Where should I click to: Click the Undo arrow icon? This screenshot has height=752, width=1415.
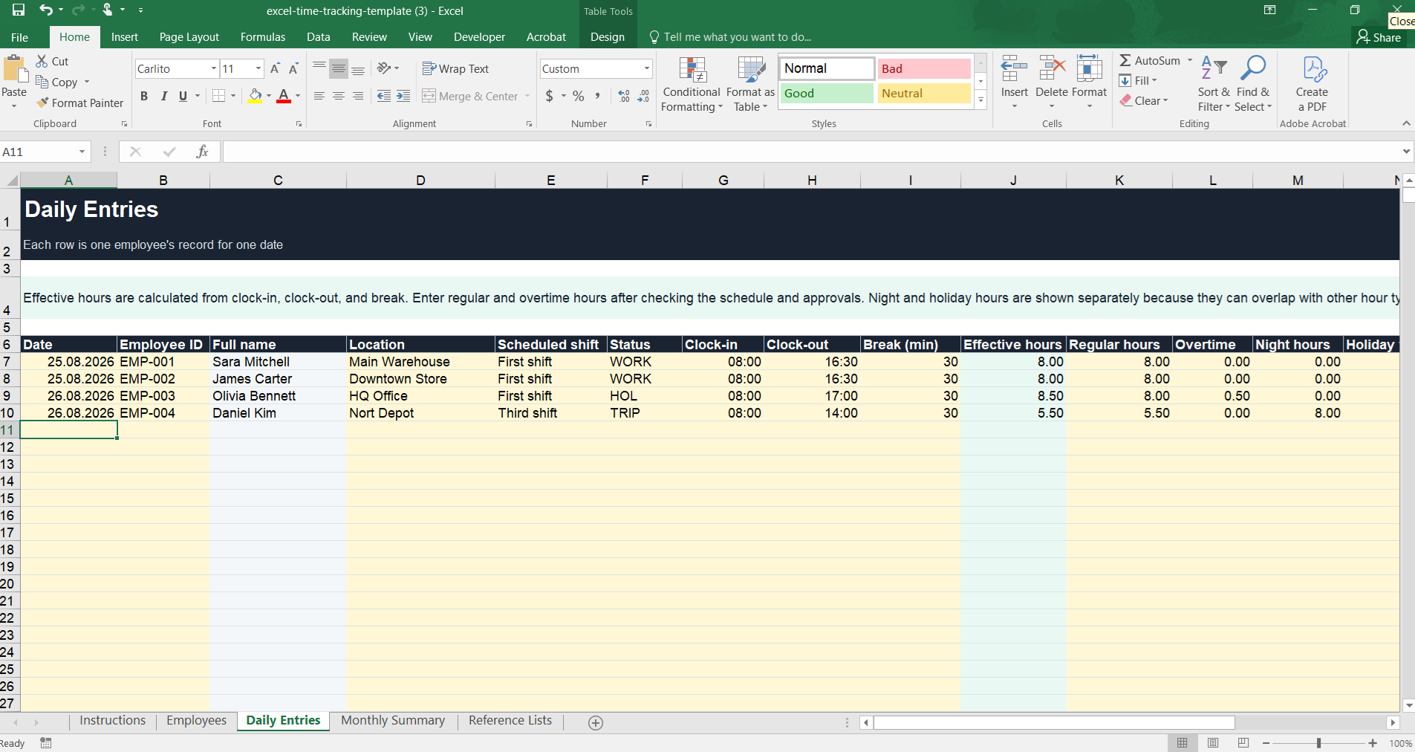46,10
